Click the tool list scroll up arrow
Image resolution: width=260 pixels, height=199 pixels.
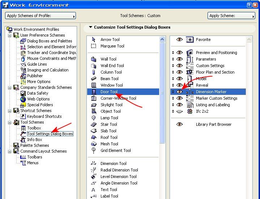pyautogui.click(x=162, y=40)
